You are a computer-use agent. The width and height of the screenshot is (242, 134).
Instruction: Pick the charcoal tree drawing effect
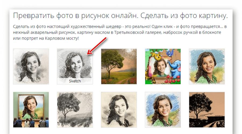point(75,110)
